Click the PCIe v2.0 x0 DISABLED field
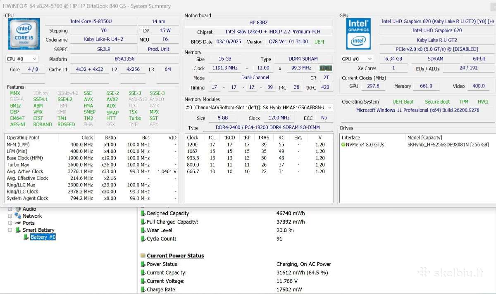Screen dimensions: 496x294 tap(437, 49)
